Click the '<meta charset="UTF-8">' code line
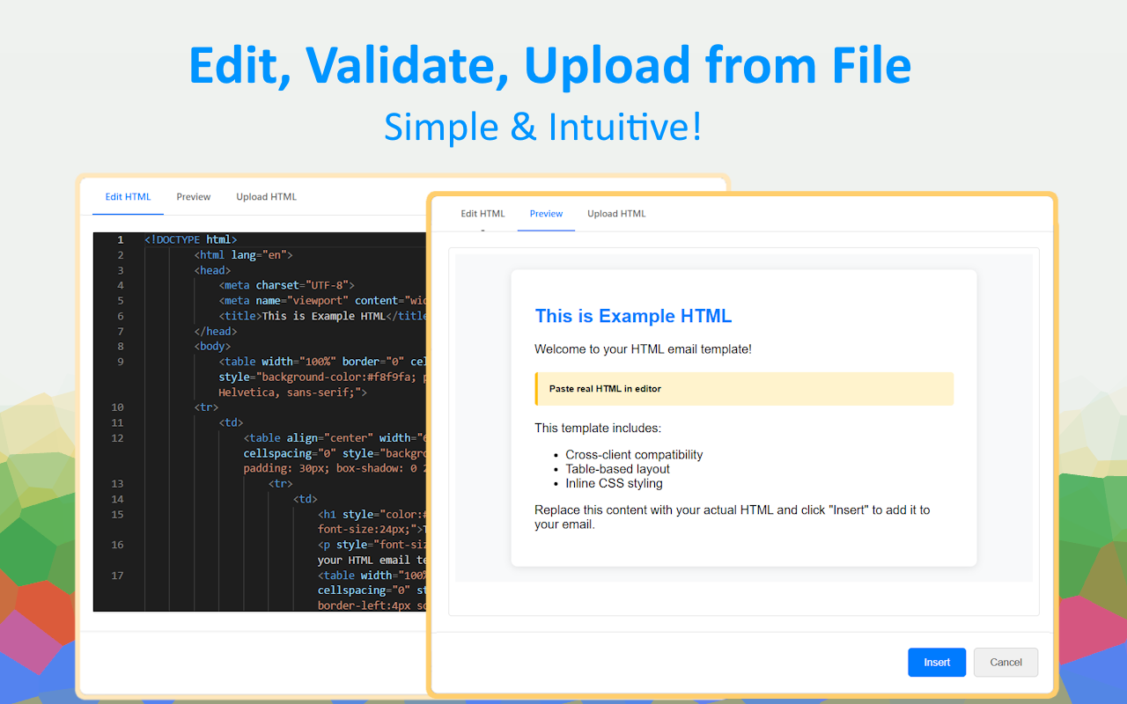1127x704 pixels. (x=287, y=285)
